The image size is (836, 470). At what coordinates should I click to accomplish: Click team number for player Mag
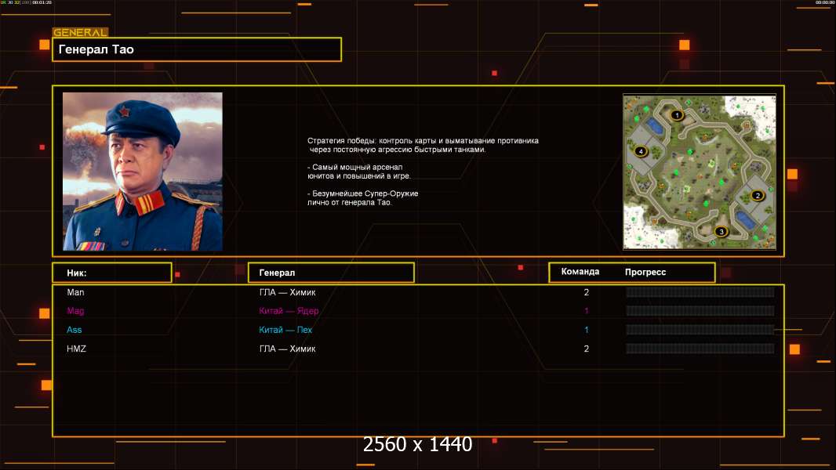tap(587, 311)
